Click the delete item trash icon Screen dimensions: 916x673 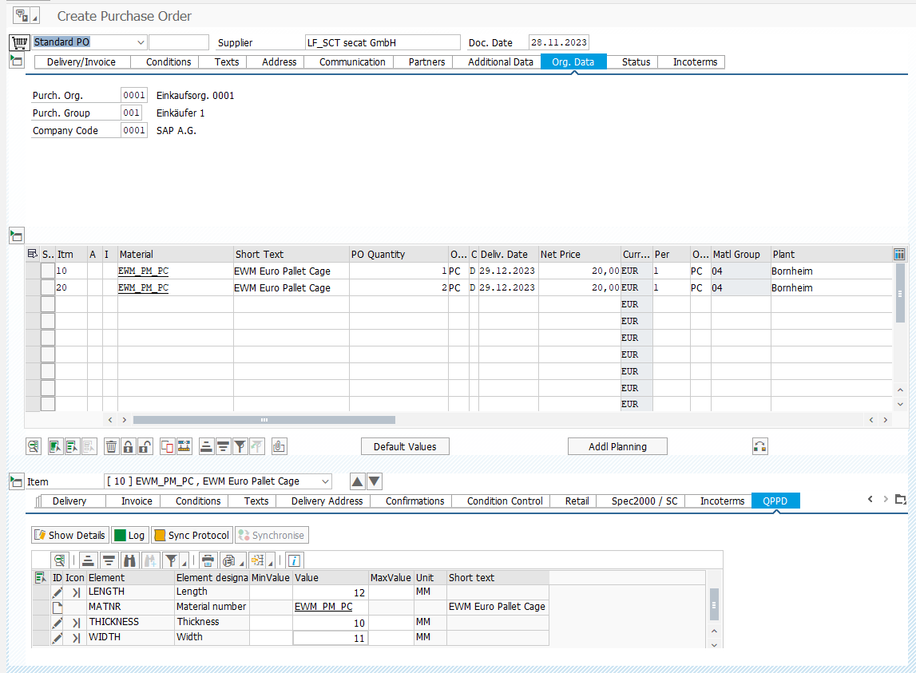(x=111, y=446)
